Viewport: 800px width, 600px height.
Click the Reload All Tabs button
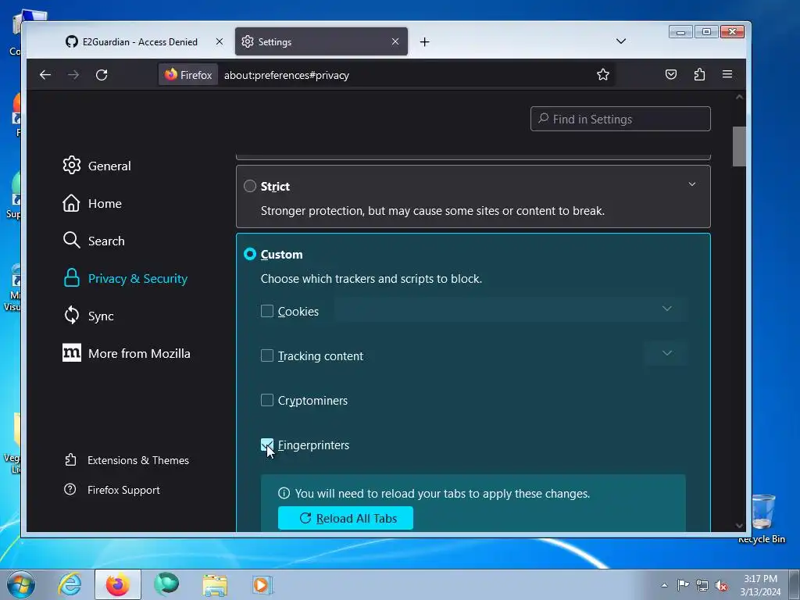pos(345,519)
